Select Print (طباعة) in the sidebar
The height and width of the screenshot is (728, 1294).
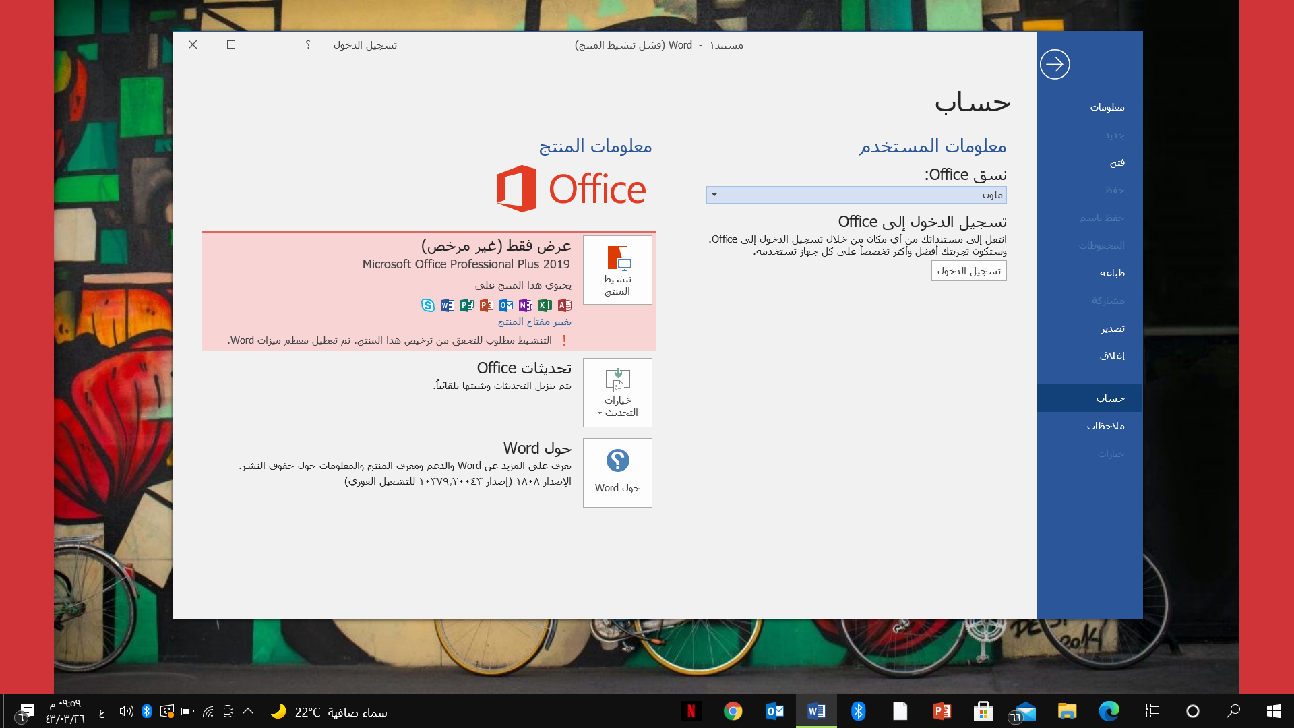[1090, 273]
